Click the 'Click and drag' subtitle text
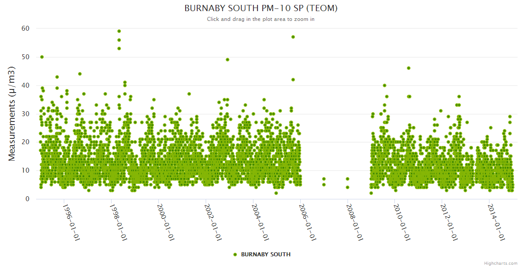Image resolution: width=522 pixels, height=267 pixels. [x=261, y=19]
